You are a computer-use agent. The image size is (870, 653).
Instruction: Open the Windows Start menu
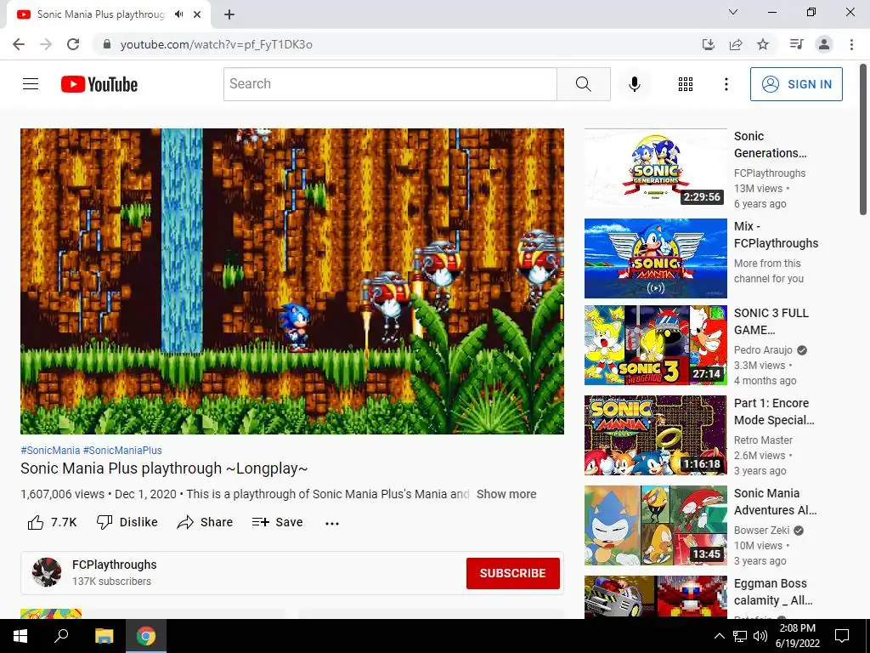tap(20, 636)
